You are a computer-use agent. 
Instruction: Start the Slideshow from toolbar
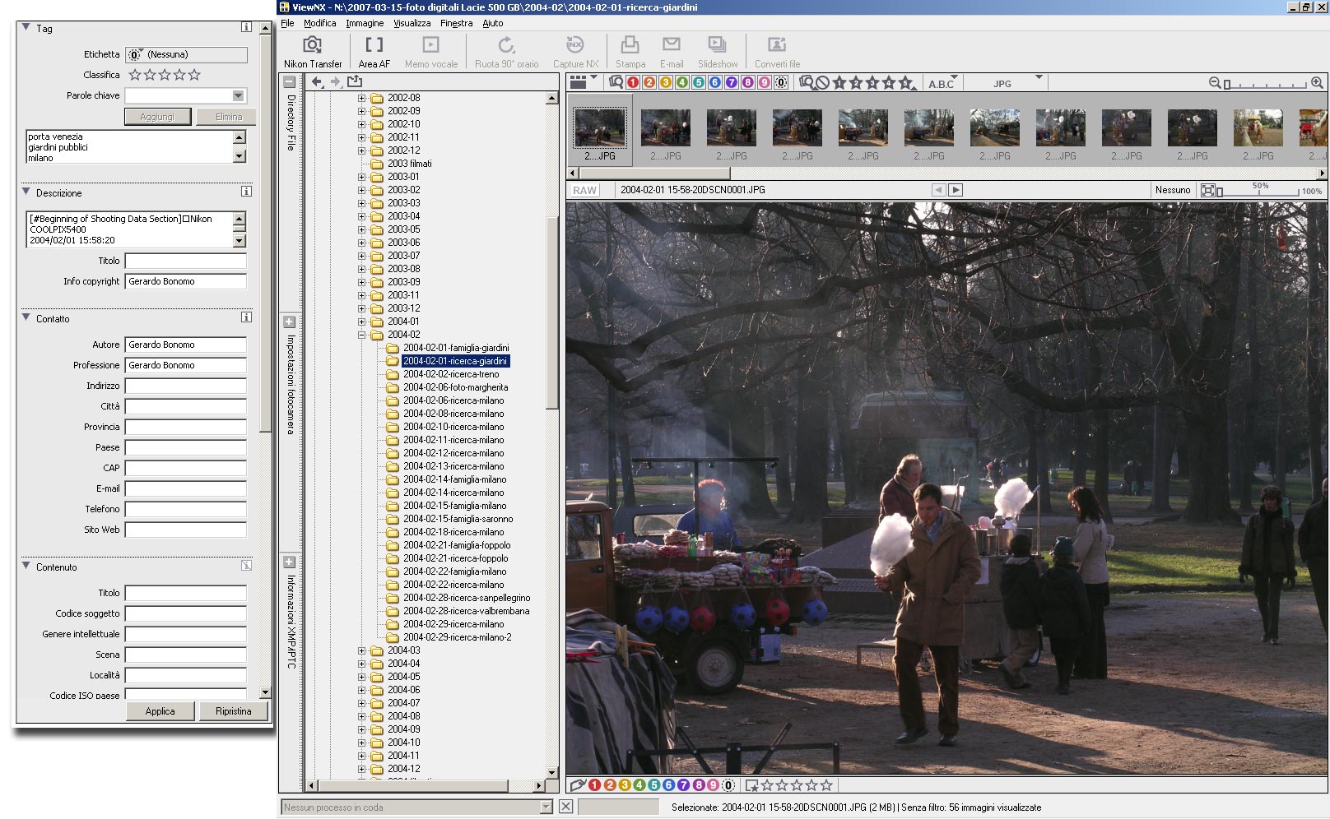point(718,52)
